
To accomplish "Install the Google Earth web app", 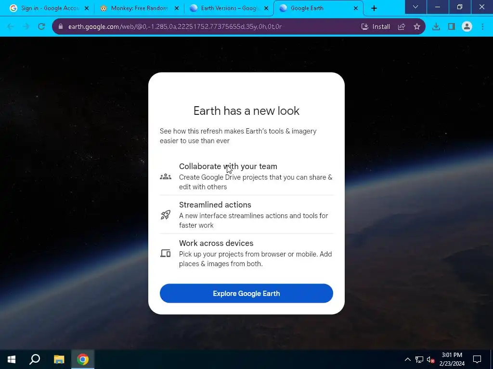I will tap(376, 27).
